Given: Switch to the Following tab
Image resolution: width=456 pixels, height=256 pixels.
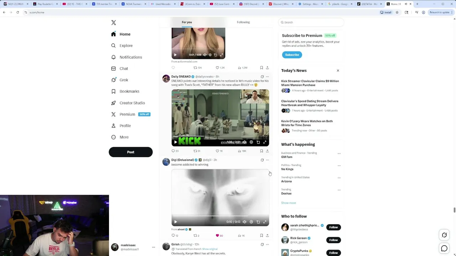Looking at the screenshot, I should coord(243,22).
